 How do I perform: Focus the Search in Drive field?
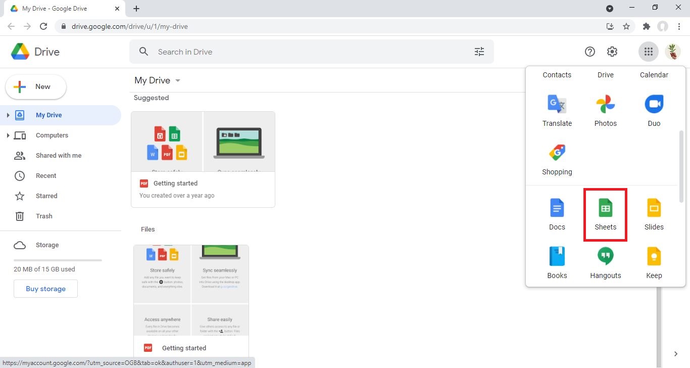pyautogui.click(x=311, y=52)
